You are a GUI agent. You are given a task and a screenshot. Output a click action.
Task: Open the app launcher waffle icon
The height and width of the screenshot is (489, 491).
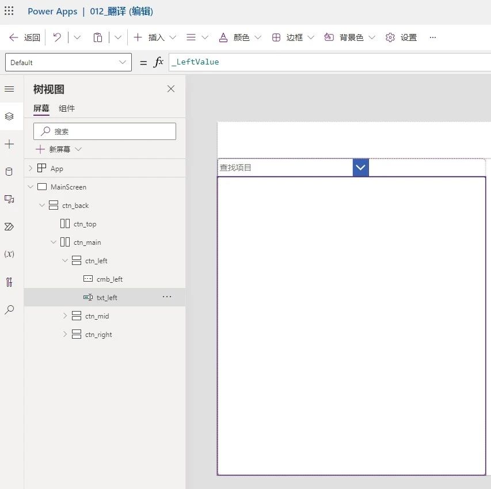[9, 12]
